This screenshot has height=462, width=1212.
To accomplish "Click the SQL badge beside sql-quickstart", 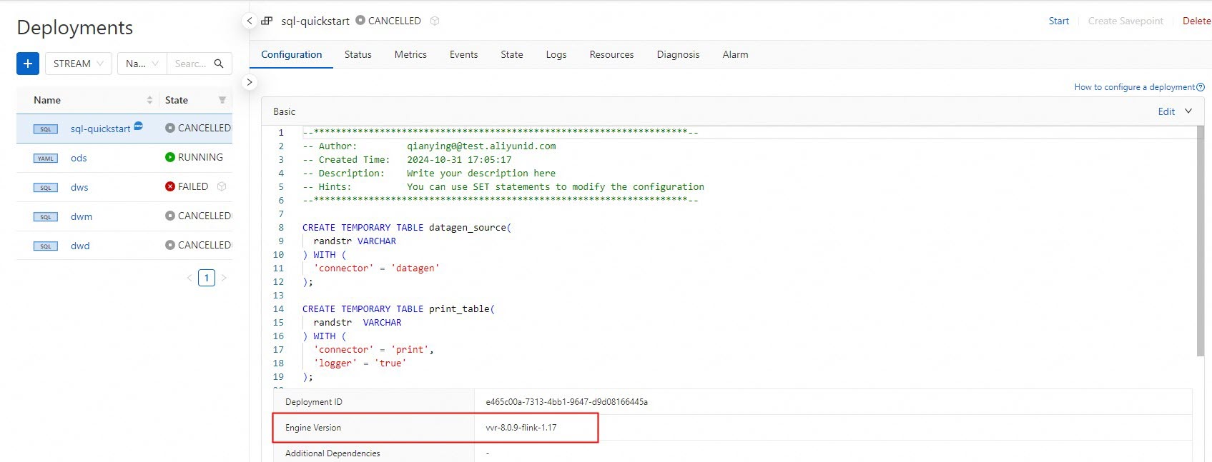I will tap(46, 129).
